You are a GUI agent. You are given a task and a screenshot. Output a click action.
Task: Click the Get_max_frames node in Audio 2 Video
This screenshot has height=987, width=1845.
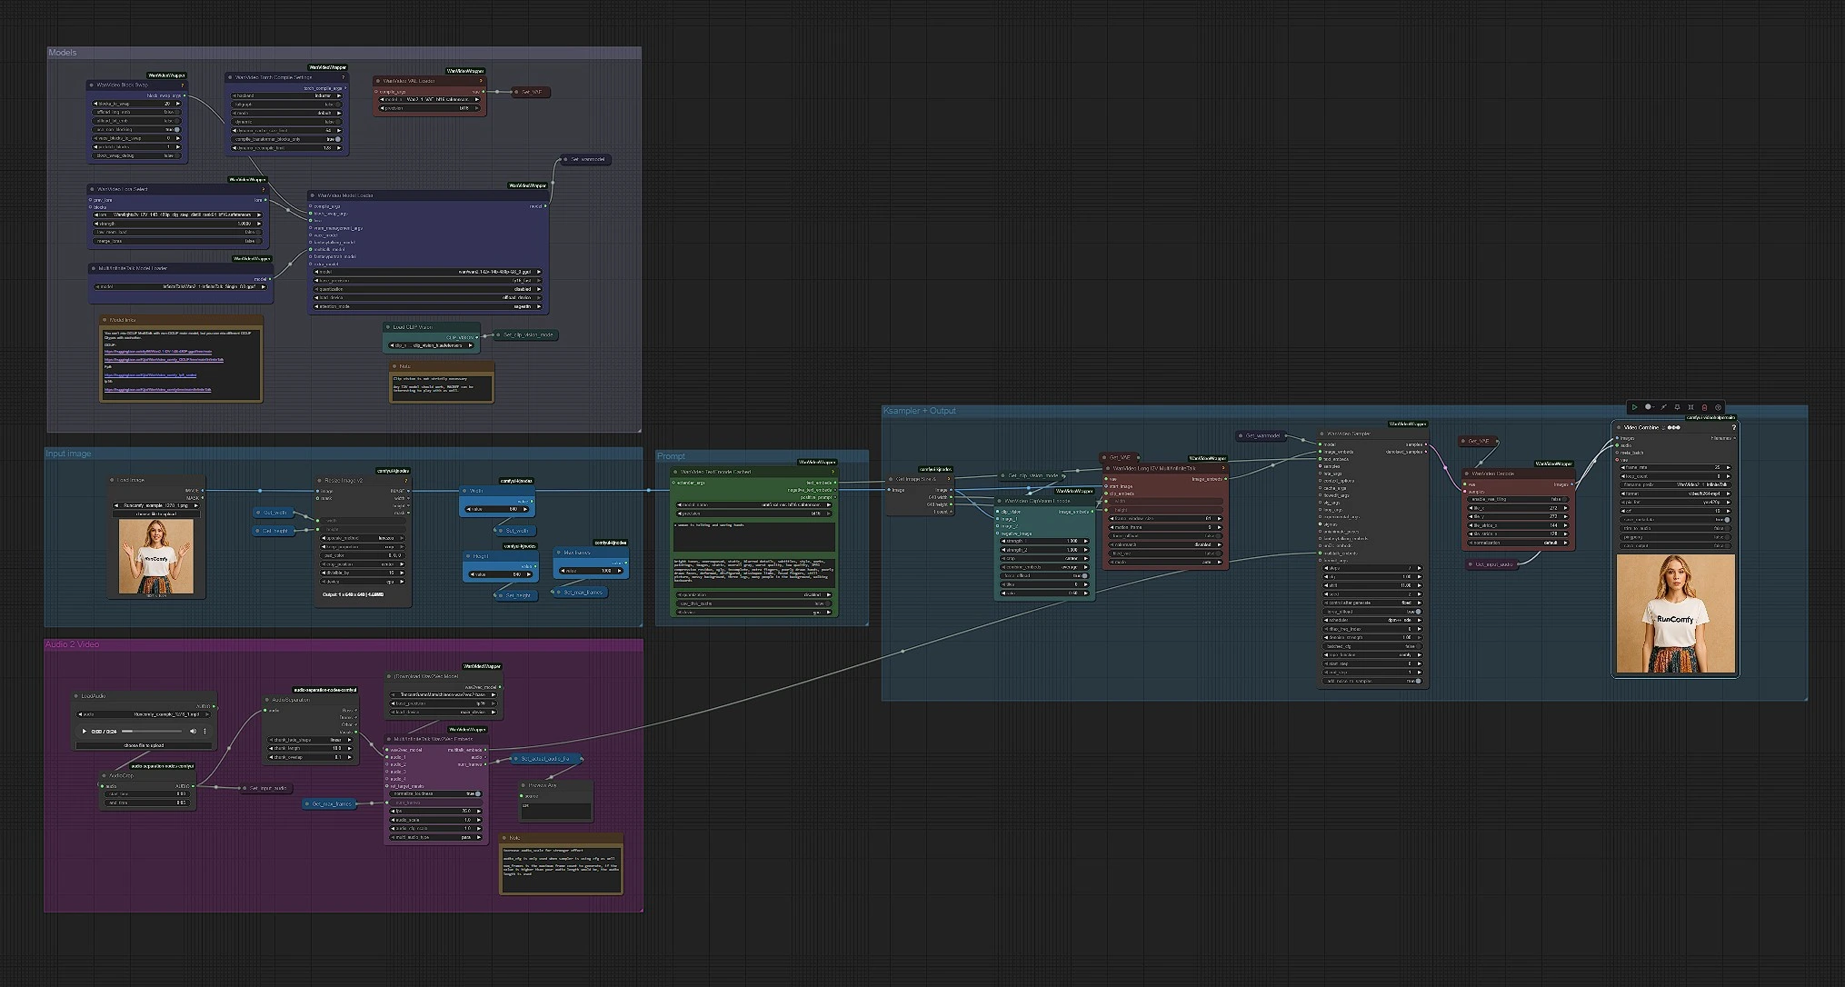tap(329, 803)
